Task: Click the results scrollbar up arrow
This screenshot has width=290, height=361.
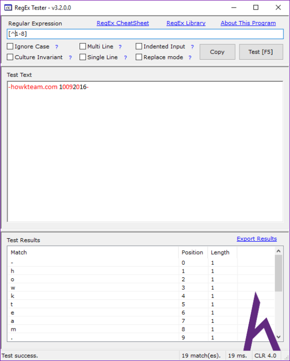Action: pyautogui.click(x=278, y=251)
